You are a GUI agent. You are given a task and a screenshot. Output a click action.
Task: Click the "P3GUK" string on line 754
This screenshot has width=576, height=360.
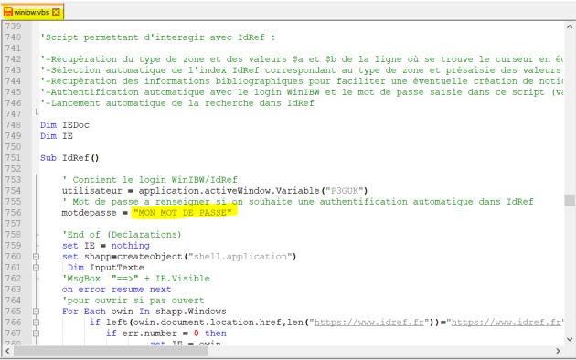tap(345, 191)
